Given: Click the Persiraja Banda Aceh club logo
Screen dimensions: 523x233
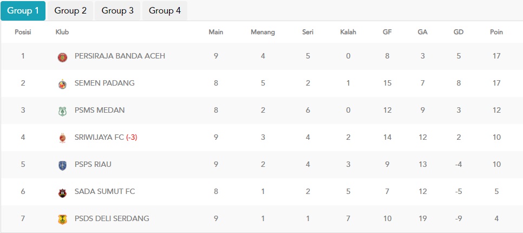Looking at the screenshot, I should [62, 57].
